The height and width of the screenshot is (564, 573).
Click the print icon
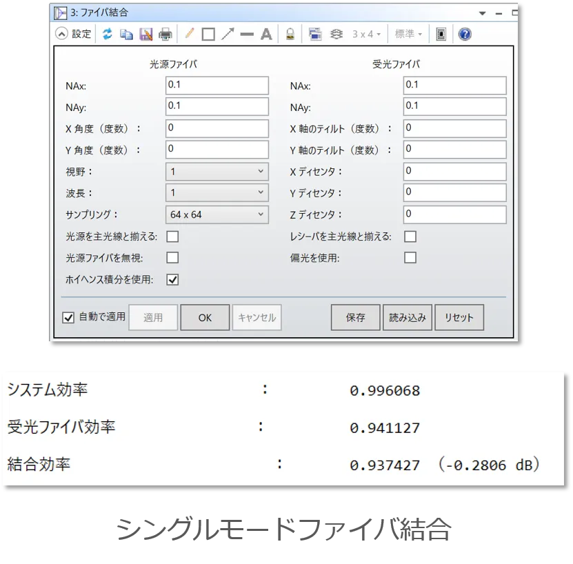pos(165,34)
